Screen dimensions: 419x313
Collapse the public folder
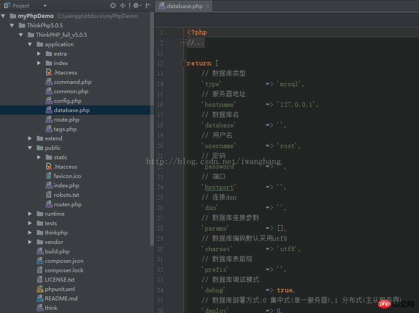point(30,148)
